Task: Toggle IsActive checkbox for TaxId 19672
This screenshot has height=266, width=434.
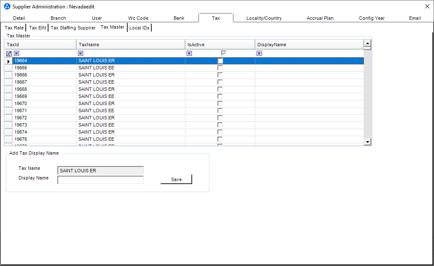Action: (x=220, y=118)
